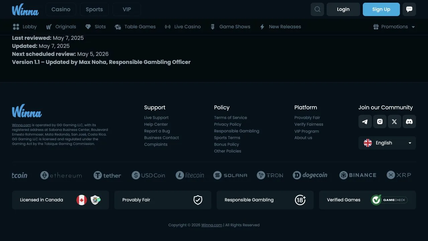Open the Instagram community link

(380, 122)
